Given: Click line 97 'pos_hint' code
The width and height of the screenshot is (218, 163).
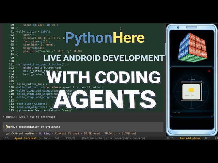Looking at the screenshot, I should (53, 51).
